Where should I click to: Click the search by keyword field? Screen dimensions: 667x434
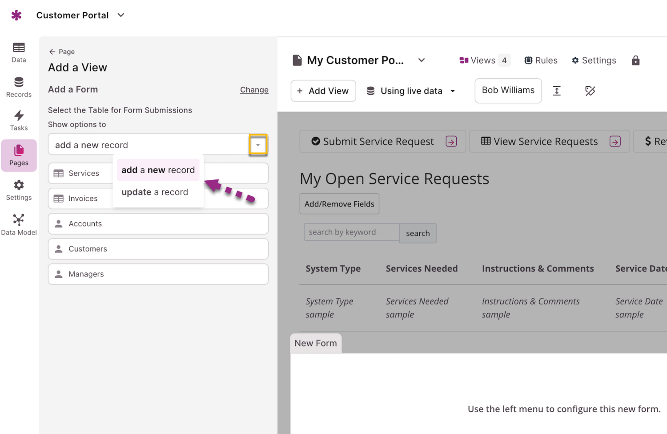351,232
